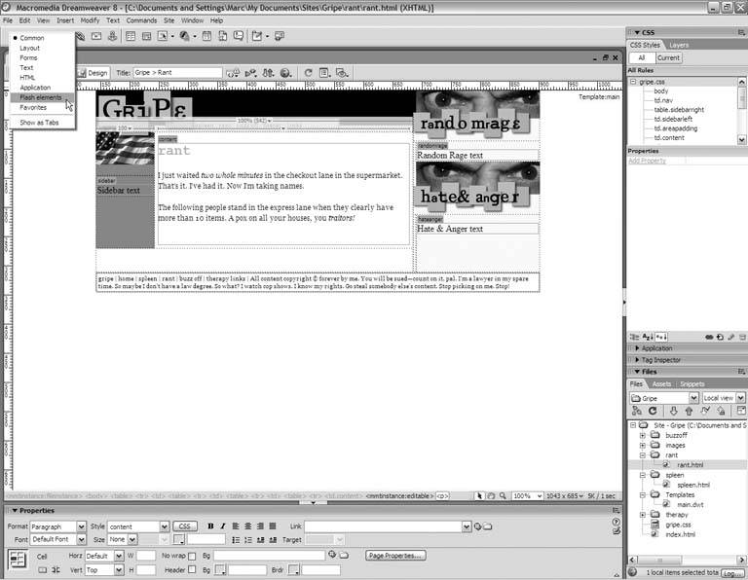Screen dimensions: 748x580
Task: Open the cell Bg color swatch
Action: tap(221, 569)
